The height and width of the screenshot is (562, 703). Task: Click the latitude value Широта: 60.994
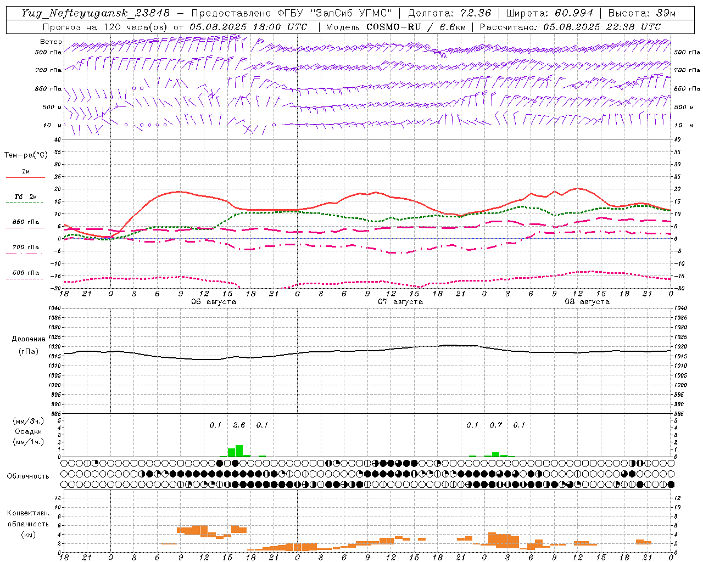point(549,13)
